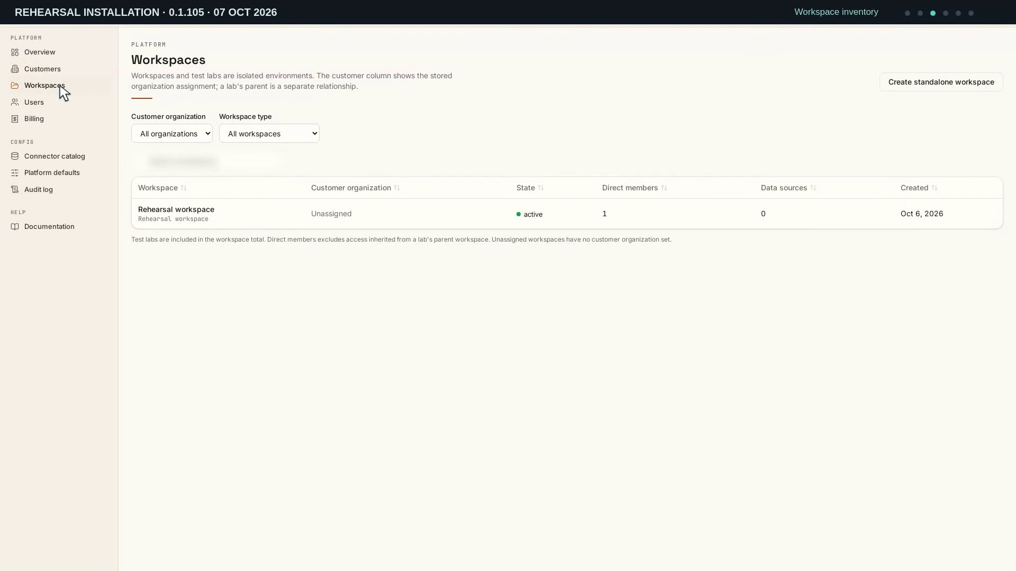Click the Workspaces folder icon
The width and height of the screenshot is (1016, 571).
[15, 86]
